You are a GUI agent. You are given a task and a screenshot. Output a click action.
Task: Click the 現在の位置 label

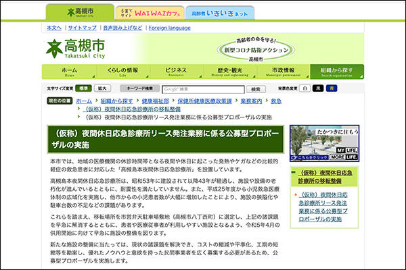point(60,101)
